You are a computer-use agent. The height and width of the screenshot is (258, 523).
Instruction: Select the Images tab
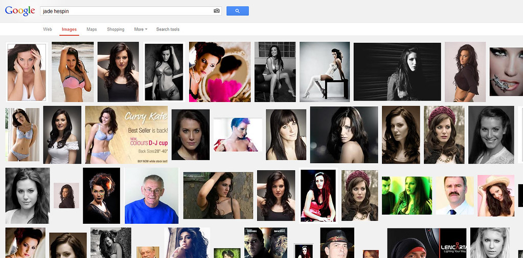[69, 30]
